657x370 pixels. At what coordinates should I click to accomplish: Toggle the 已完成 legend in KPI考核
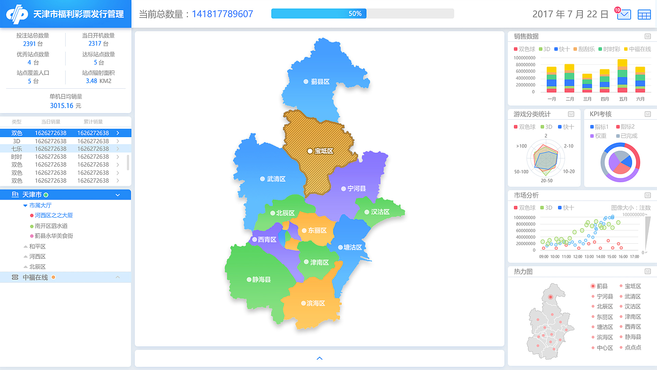pos(626,136)
